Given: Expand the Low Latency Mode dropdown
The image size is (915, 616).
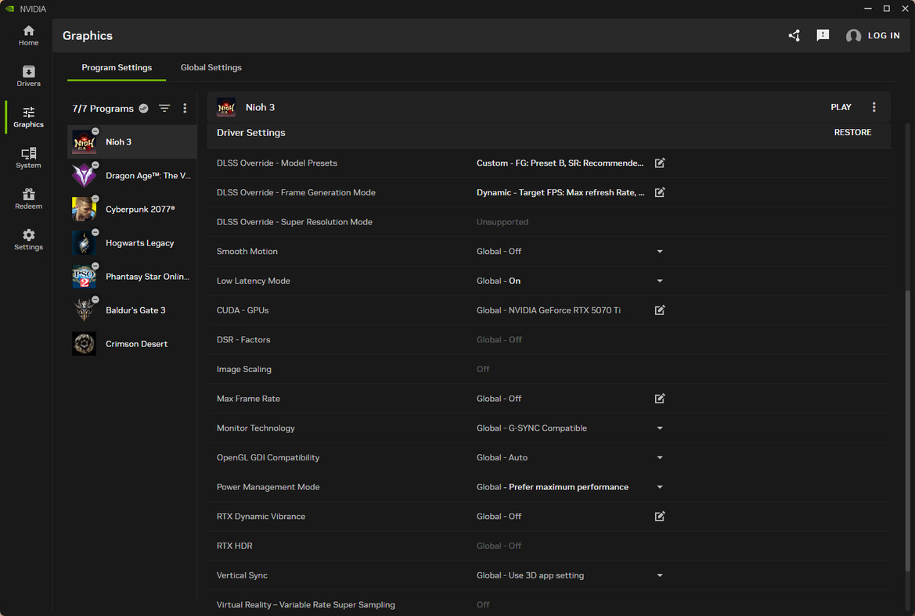Looking at the screenshot, I should pyautogui.click(x=660, y=281).
